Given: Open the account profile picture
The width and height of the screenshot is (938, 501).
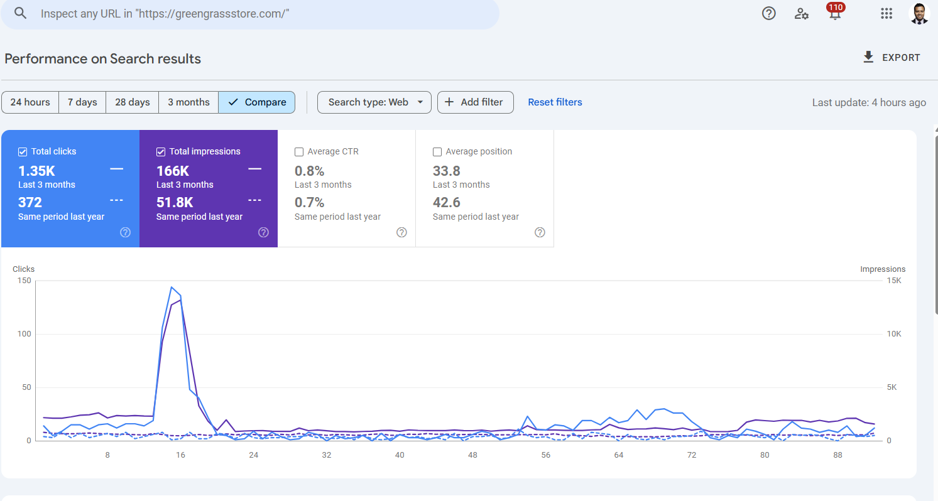Looking at the screenshot, I should [919, 13].
